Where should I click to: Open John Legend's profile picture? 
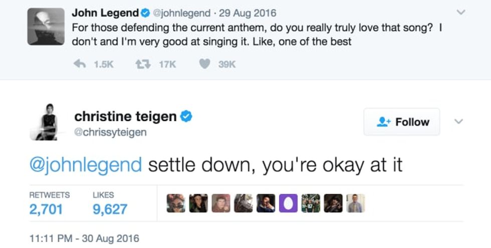click(47, 27)
